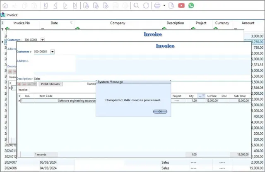Click amount 3,000.00 in first list row
The image size is (265, 172).
point(257,36)
